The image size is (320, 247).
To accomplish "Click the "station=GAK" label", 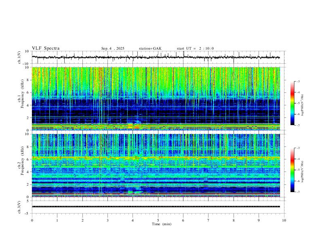I will 150,48.
